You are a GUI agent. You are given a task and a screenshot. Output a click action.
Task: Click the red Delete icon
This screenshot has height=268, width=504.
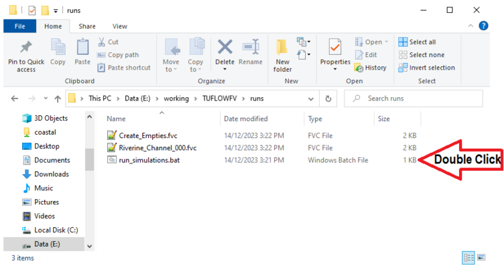coord(225,48)
